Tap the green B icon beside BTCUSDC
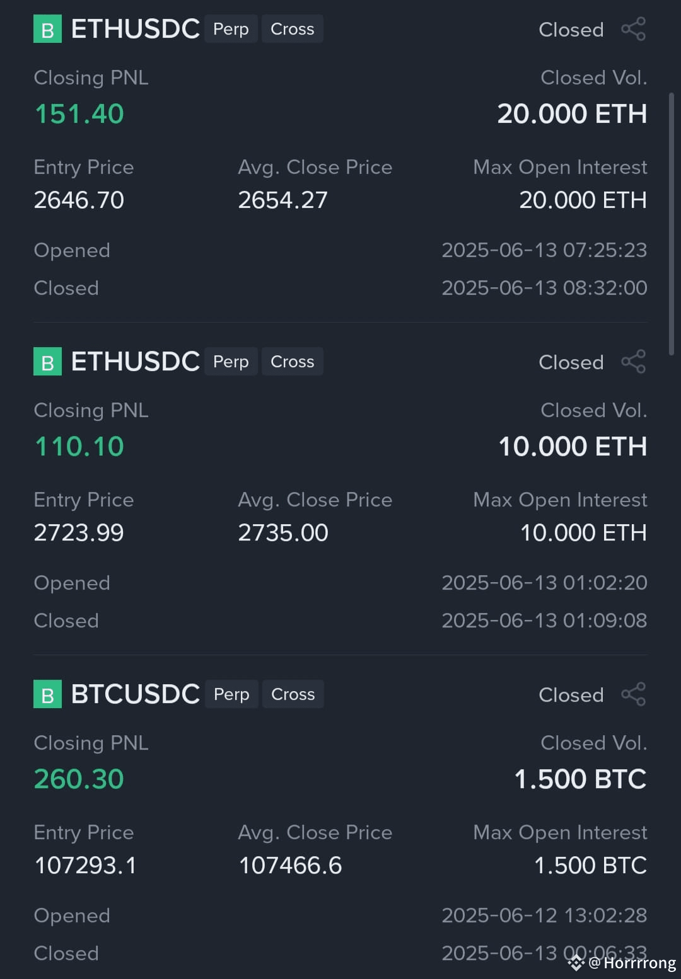Screen dimensions: 681x979 pos(47,694)
